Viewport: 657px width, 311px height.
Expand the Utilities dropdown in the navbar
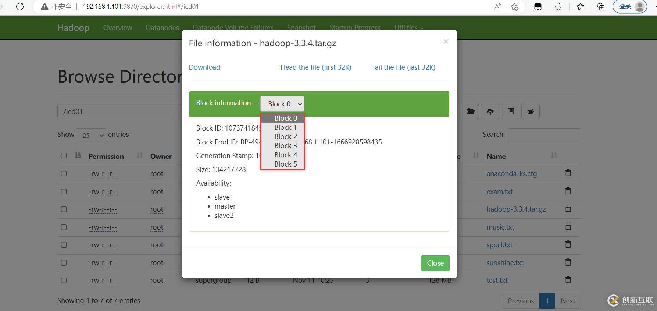click(409, 28)
